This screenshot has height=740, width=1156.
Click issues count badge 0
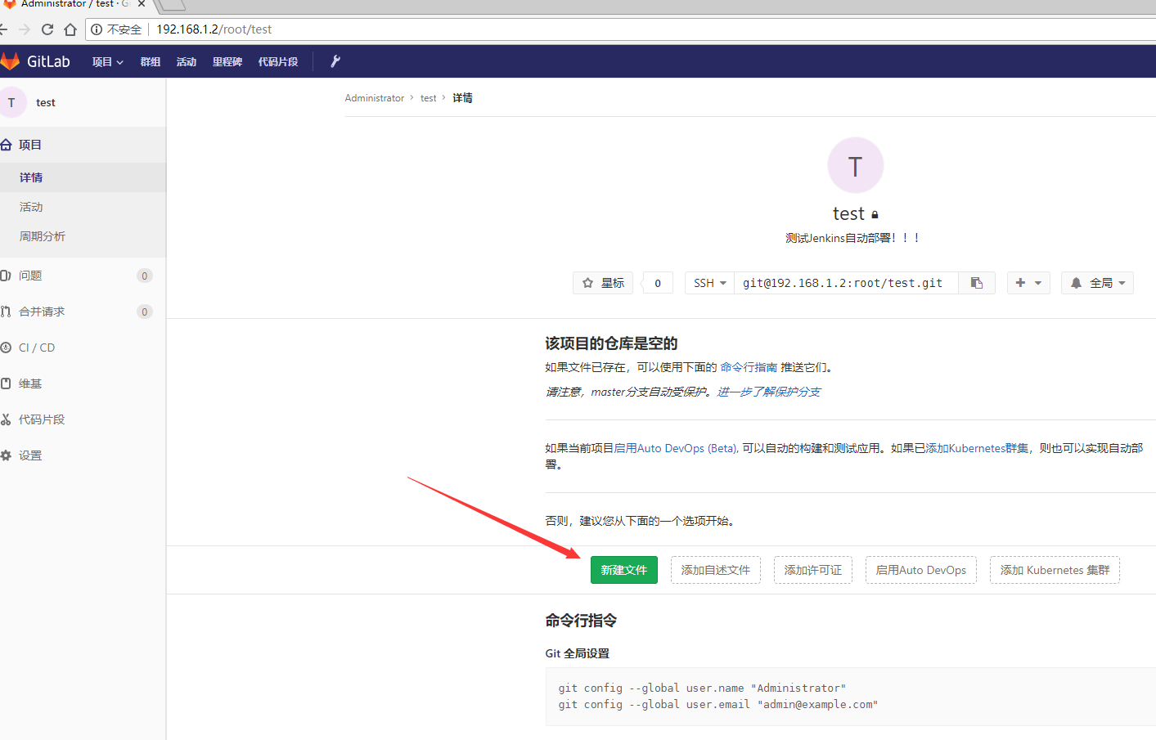pos(145,276)
